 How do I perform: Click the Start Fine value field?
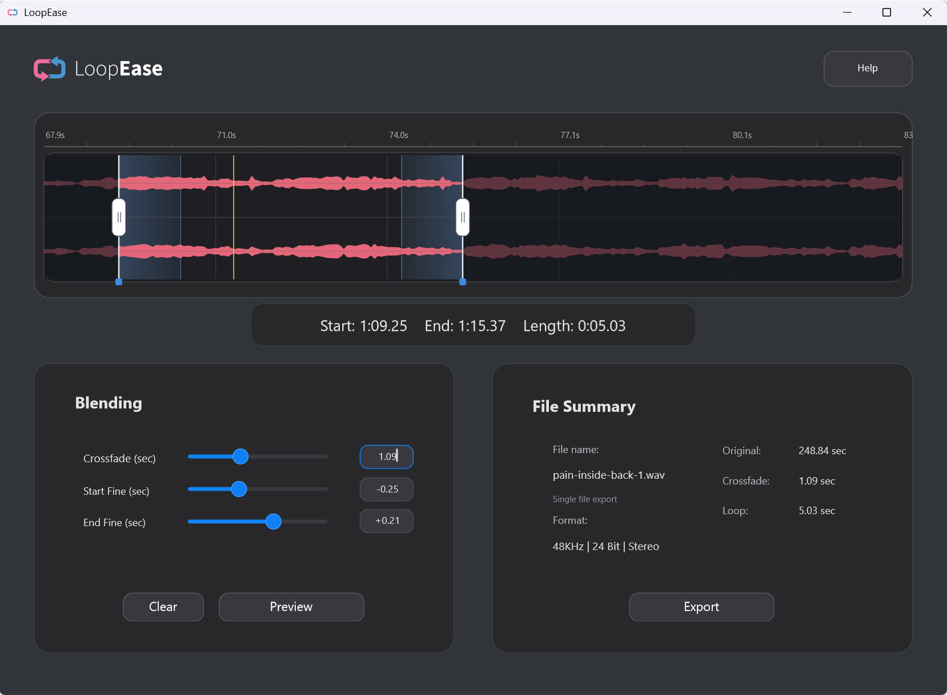(x=387, y=489)
